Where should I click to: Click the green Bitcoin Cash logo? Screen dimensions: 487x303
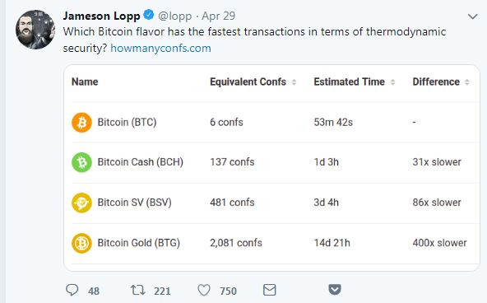pyautogui.click(x=81, y=162)
